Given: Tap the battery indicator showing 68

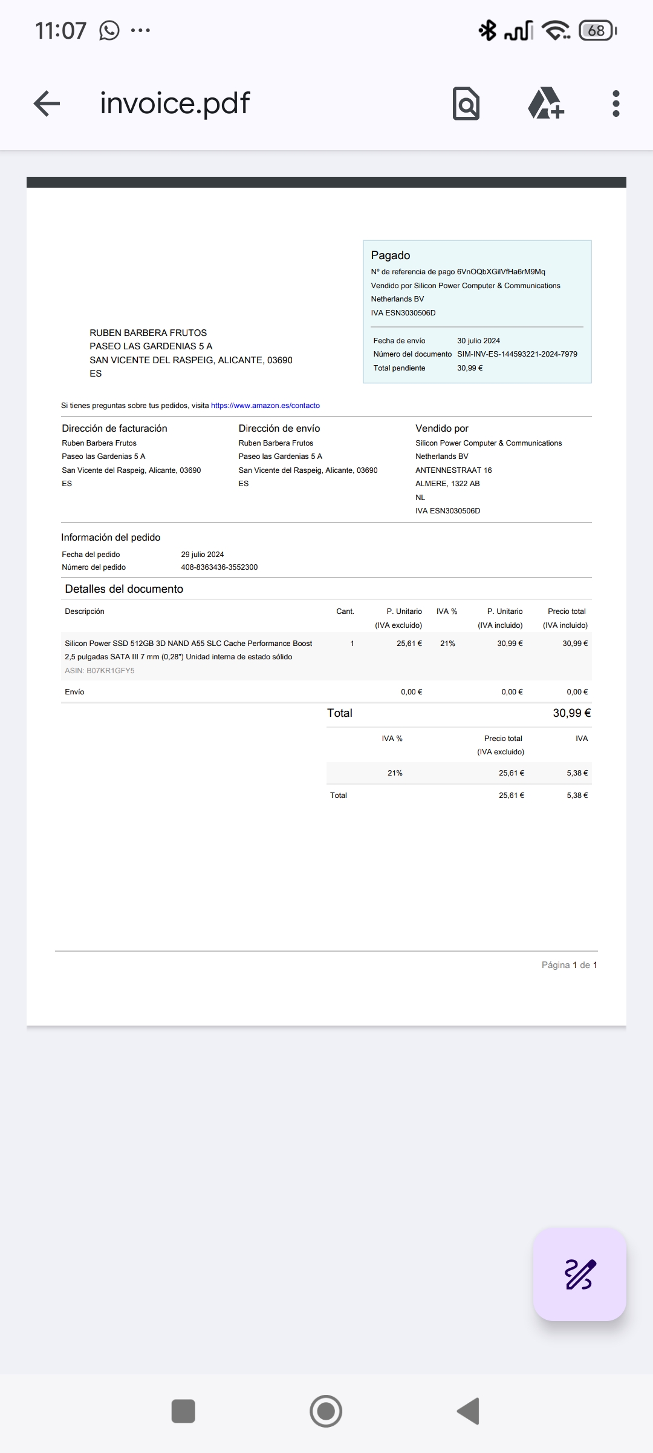Looking at the screenshot, I should (597, 30).
